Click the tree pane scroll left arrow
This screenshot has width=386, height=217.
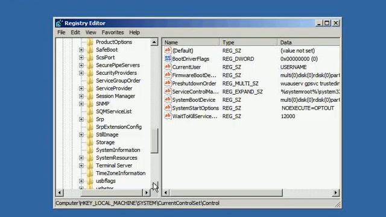[x=60, y=192]
